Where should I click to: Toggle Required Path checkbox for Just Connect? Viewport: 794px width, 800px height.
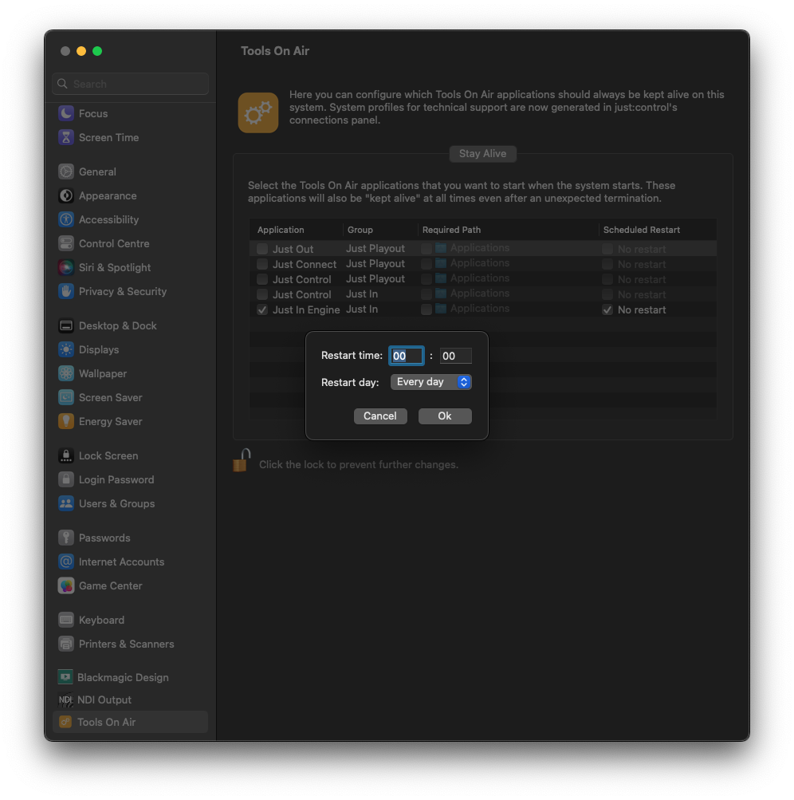click(x=426, y=264)
